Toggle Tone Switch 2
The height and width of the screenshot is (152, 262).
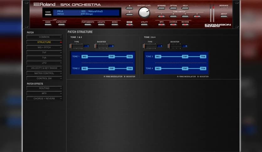(173, 16)
